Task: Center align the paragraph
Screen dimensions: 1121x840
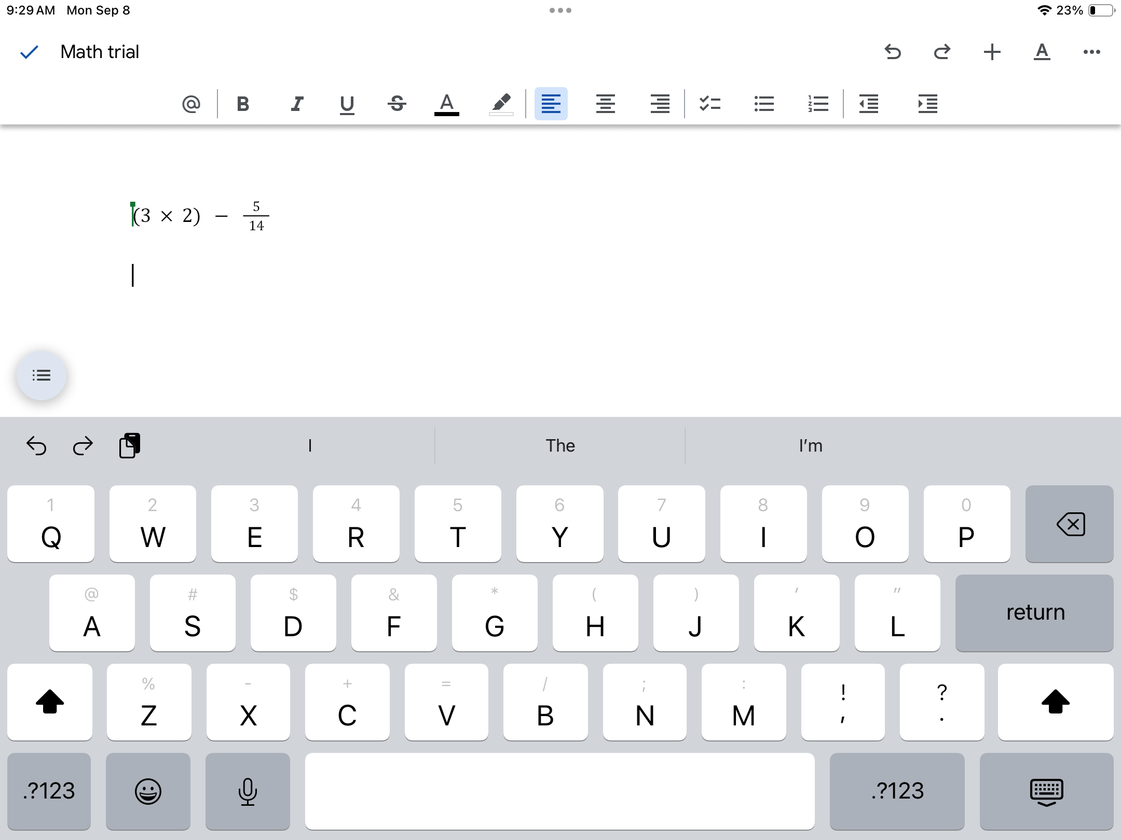Action: [x=605, y=104]
